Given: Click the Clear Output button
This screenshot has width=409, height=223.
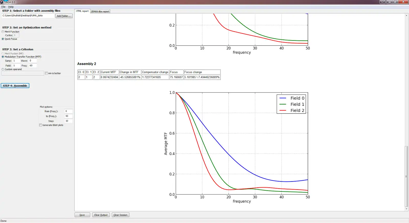Looking at the screenshot, I should tap(101, 215).
